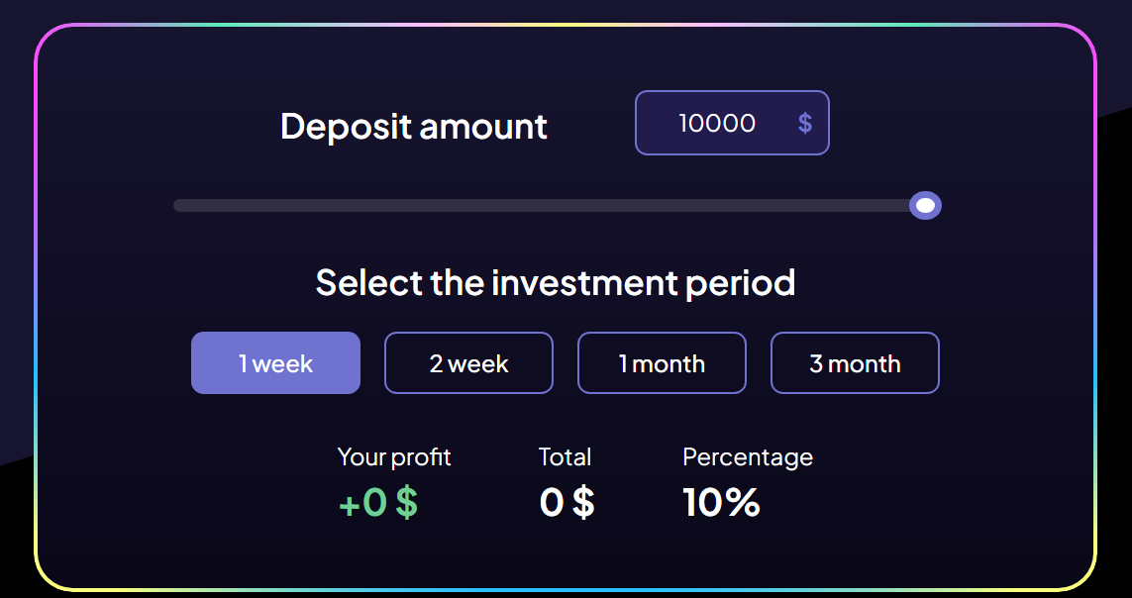The width and height of the screenshot is (1132, 598).
Task: Click the "Percentage" label
Action: tap(748, 457)
